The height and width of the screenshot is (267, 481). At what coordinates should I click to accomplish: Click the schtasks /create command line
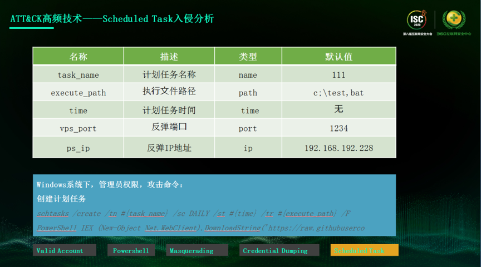(194, 213)
